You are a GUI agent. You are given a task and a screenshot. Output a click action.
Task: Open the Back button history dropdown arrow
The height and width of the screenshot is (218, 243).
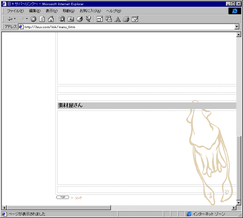tap(15, 19)
